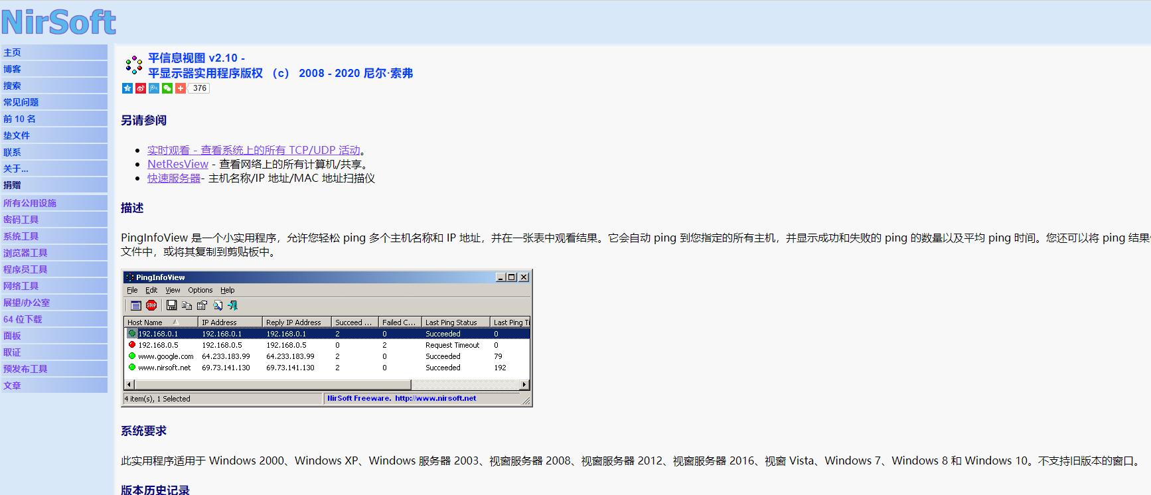The width and height of the screenshot is (1151, 495).
Task: Click the green status dot of www.google.com
Action: 132,356
